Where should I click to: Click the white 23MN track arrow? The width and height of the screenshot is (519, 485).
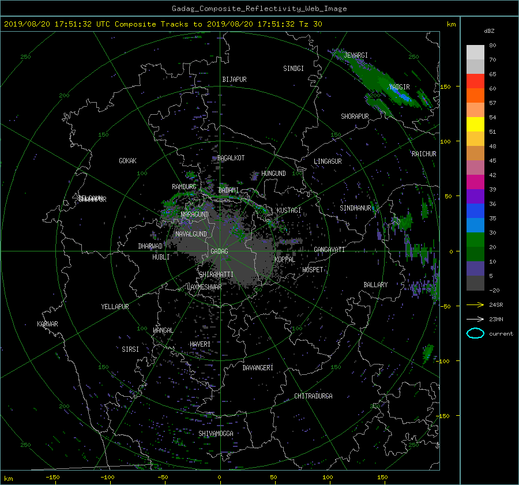point(475,319)
